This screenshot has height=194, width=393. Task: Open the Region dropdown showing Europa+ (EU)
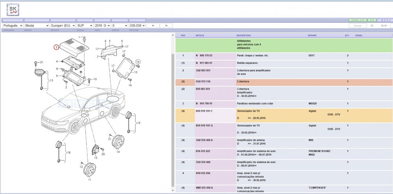pos(63,25)
